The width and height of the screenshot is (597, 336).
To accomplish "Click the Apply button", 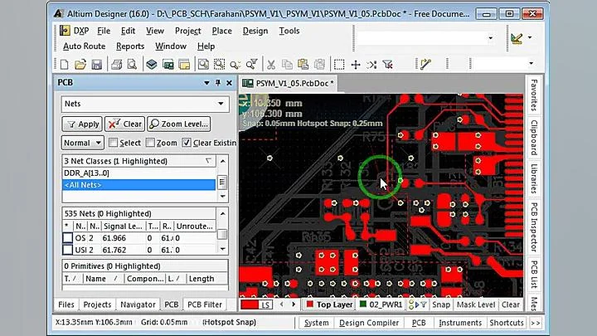I will 82,124.
